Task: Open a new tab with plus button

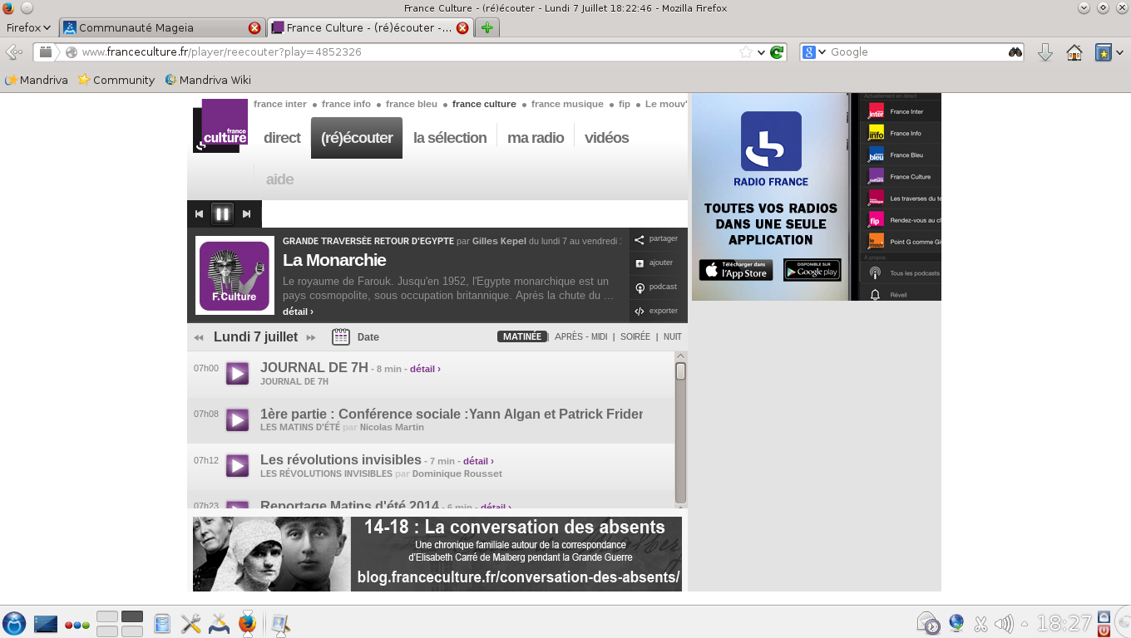Action: (487, 27)
